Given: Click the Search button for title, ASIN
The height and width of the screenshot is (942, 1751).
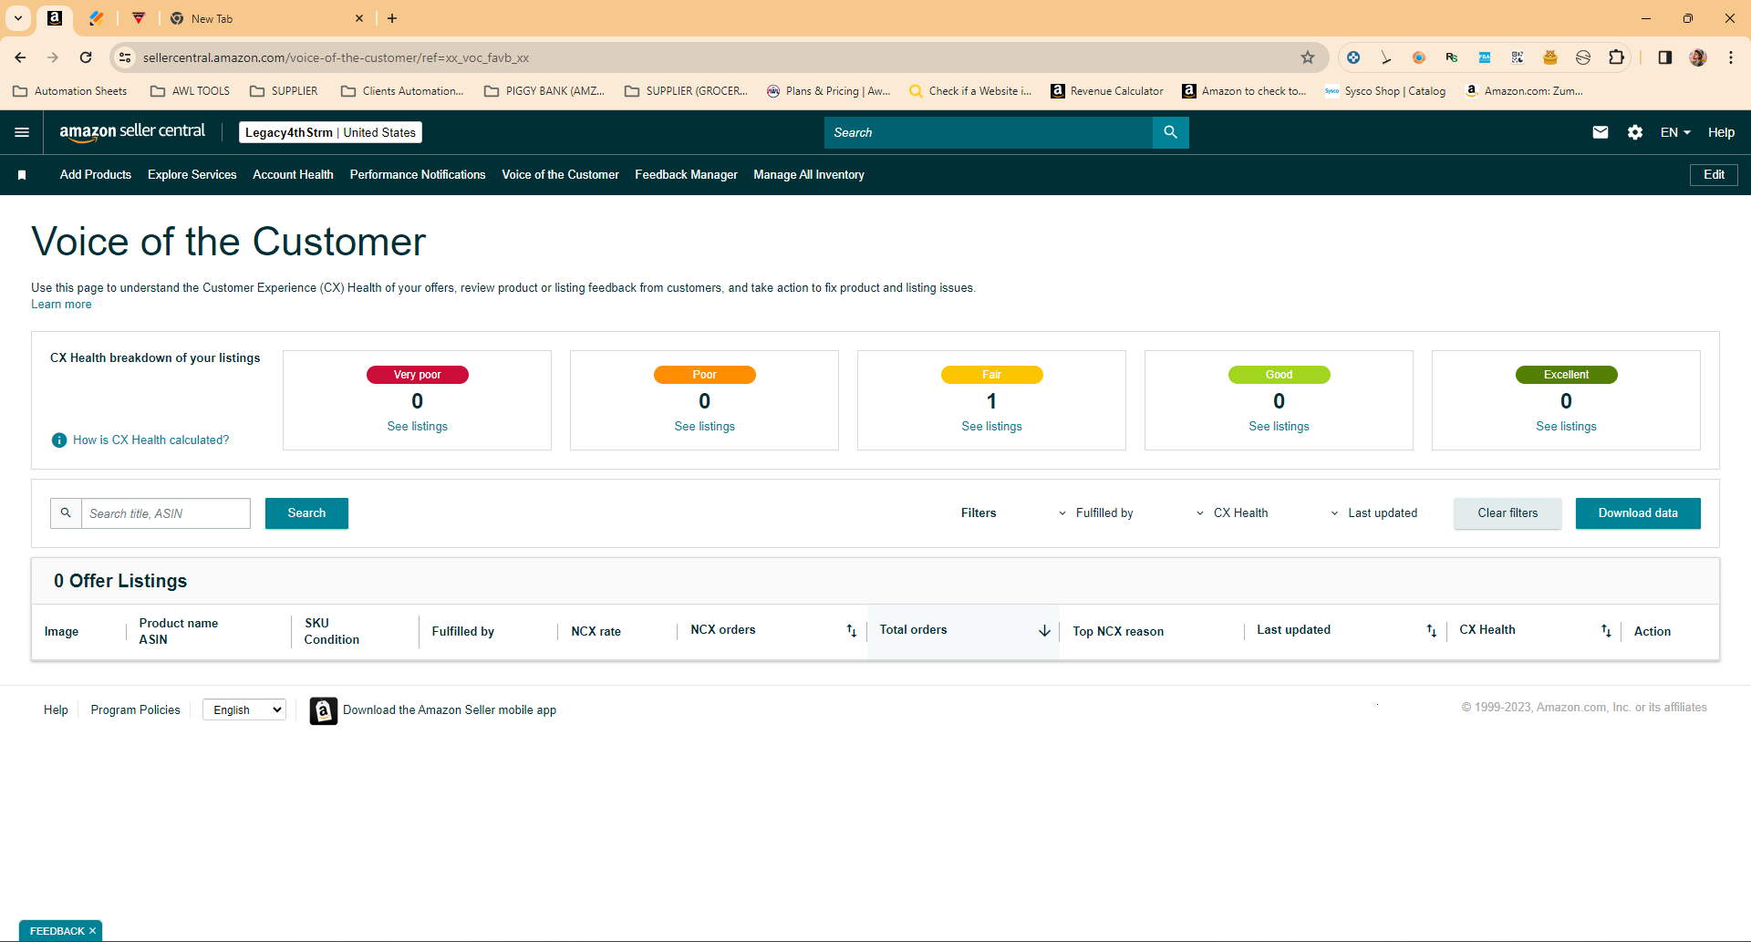Looking at the screenshot, I should point(306,513).
